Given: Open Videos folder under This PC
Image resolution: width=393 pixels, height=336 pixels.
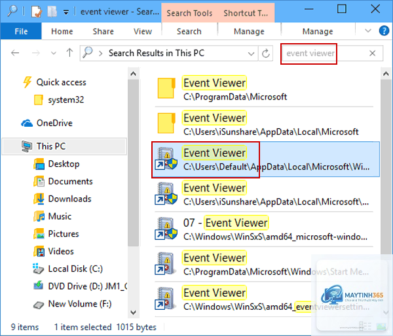Looking at the screenshot, I should pos(61,252).
